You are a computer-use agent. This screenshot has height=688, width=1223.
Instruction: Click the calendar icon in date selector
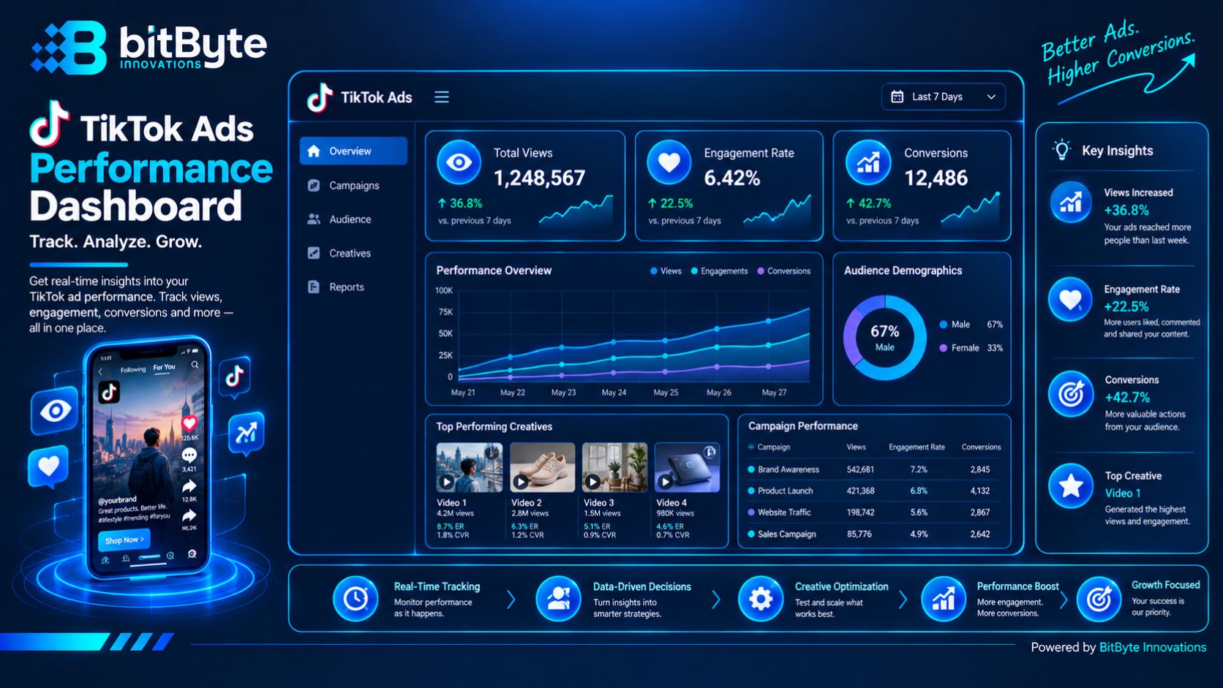(x=897, y=97)
